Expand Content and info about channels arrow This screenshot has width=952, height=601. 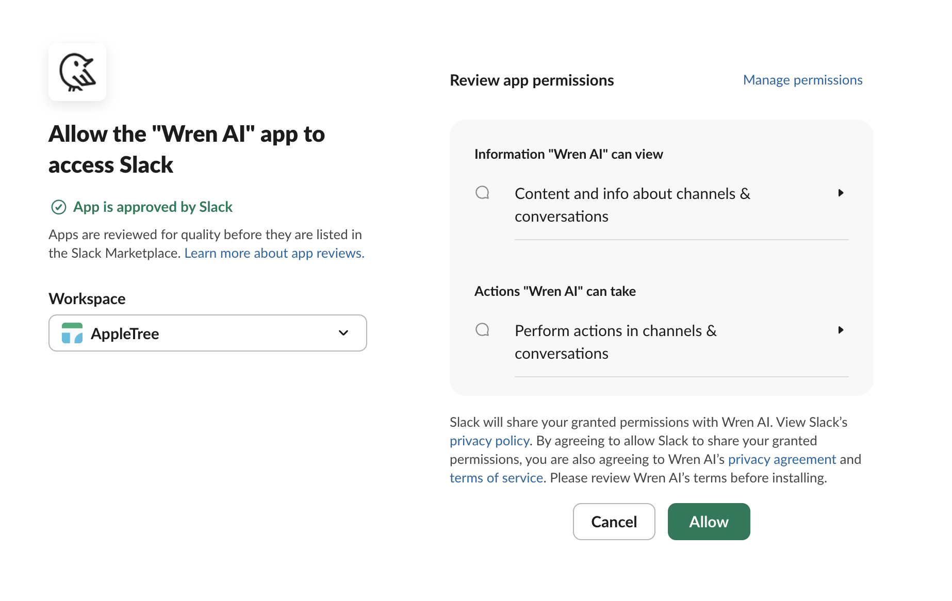841,193
